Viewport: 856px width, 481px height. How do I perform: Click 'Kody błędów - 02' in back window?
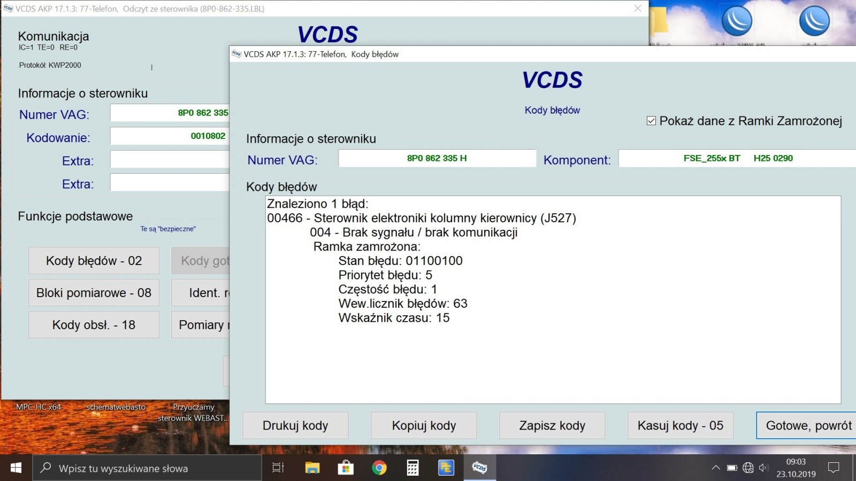tap(94, 261)
